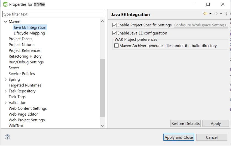Viewport: 231px width, 146px height.
Task: Open the forward history dropdown arrow
Action: [221, 14]
